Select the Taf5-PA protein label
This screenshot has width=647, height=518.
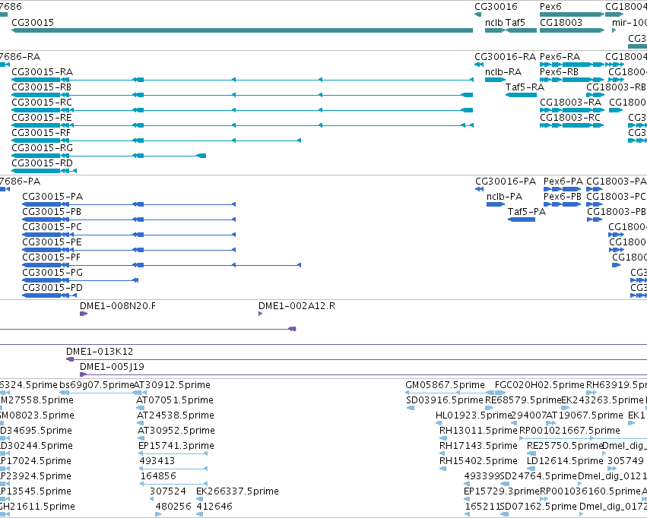tap(527, 212)
